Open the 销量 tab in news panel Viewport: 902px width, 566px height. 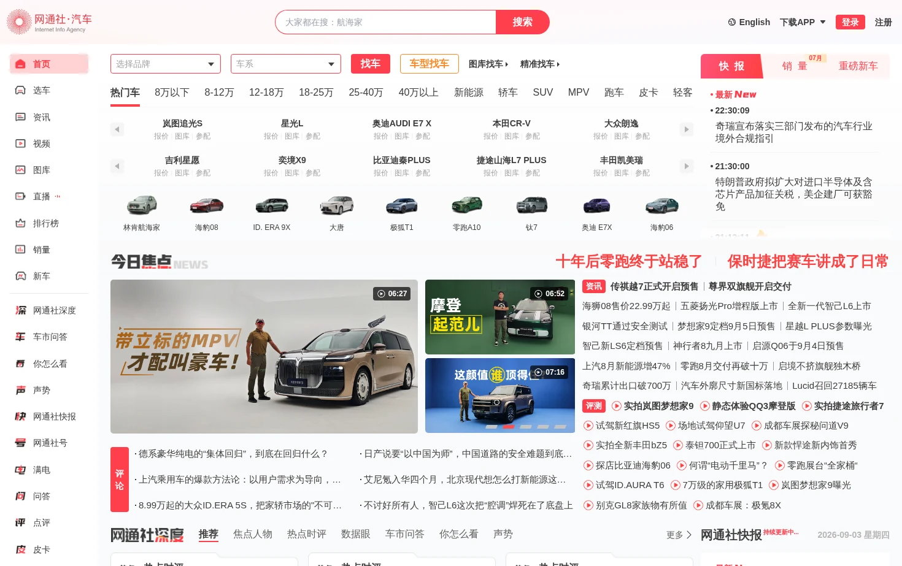point(795,66)
